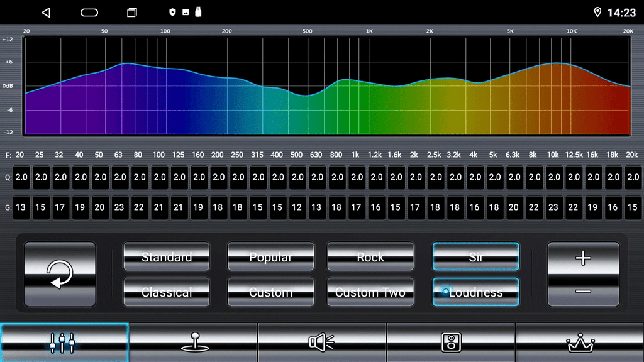This screenshot has height=362, width=644.
Task: Open the crown premium tab
Action: [580, 343]
